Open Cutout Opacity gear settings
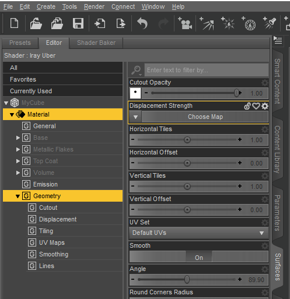Screen dimensions: 290x299 coord(265,83)
